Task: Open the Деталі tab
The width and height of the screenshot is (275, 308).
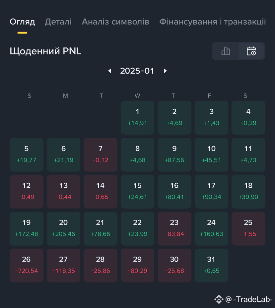Action: (58, 22)
